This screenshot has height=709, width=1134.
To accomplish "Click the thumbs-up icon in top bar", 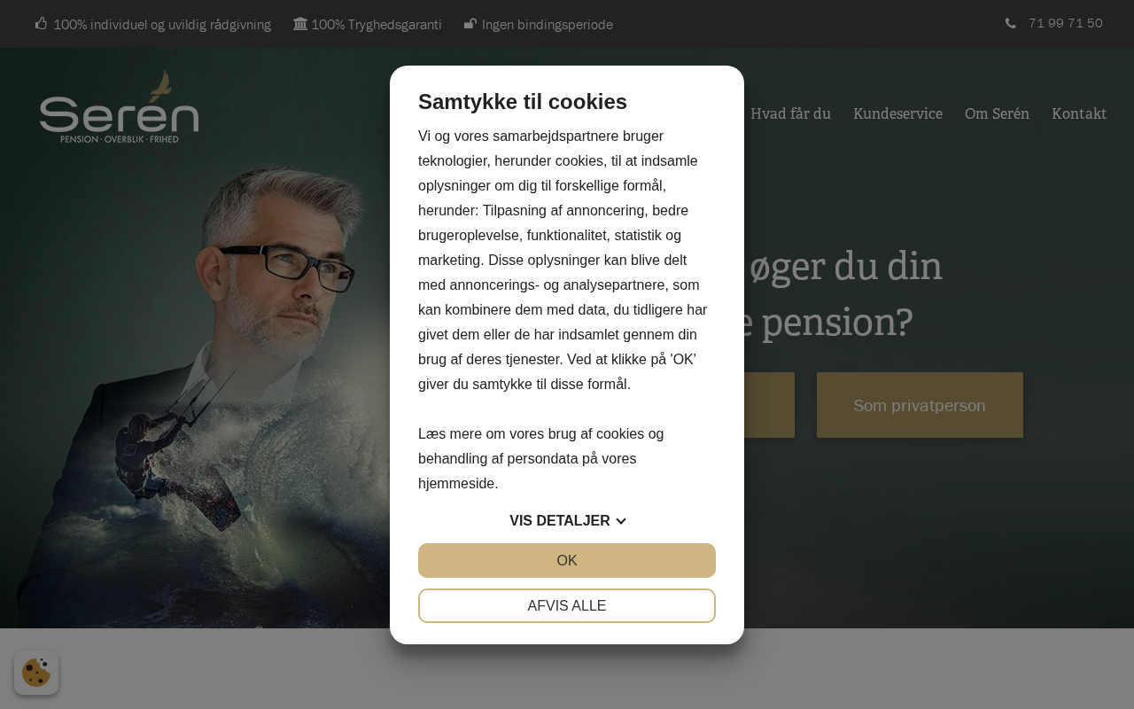I will point(41,24).
